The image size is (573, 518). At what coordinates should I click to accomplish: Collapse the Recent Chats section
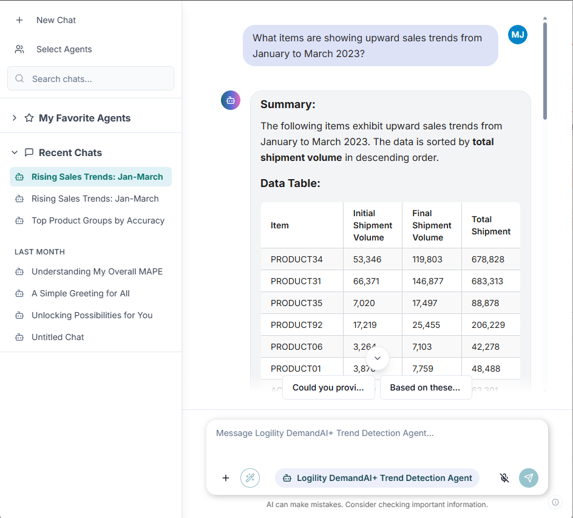click(15, 152)
